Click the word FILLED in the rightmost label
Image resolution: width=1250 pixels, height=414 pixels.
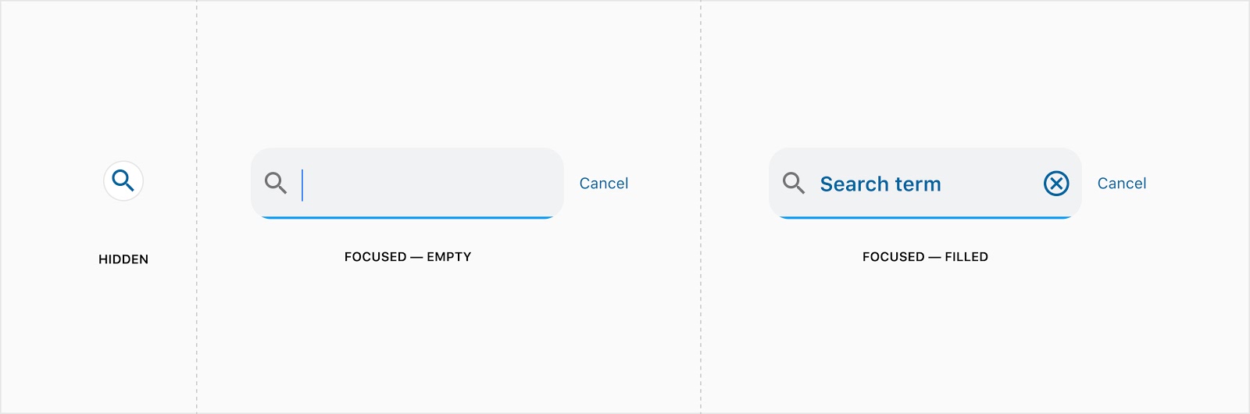coord(966,257)
